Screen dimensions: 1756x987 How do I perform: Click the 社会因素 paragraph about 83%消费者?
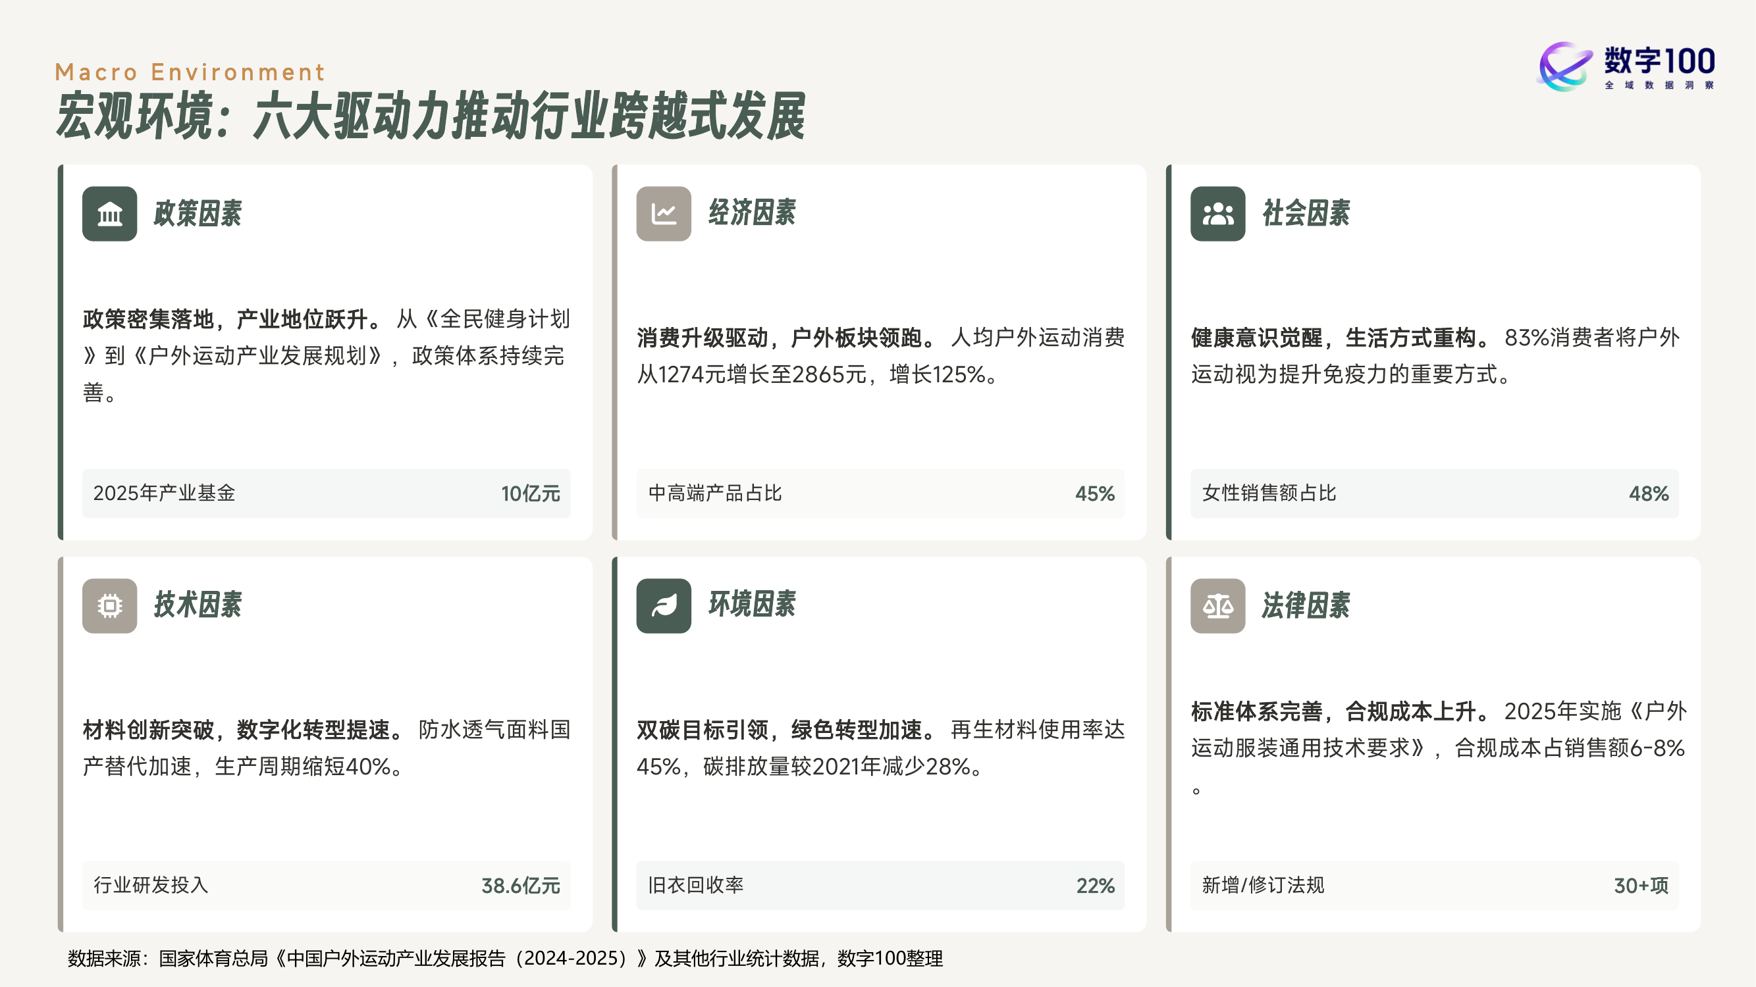(x=1434, y=355)
